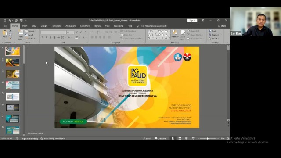The height and width of the screenshot is (158, 281).
Task: Click the Replace button
Action: (x=214, y=35)
